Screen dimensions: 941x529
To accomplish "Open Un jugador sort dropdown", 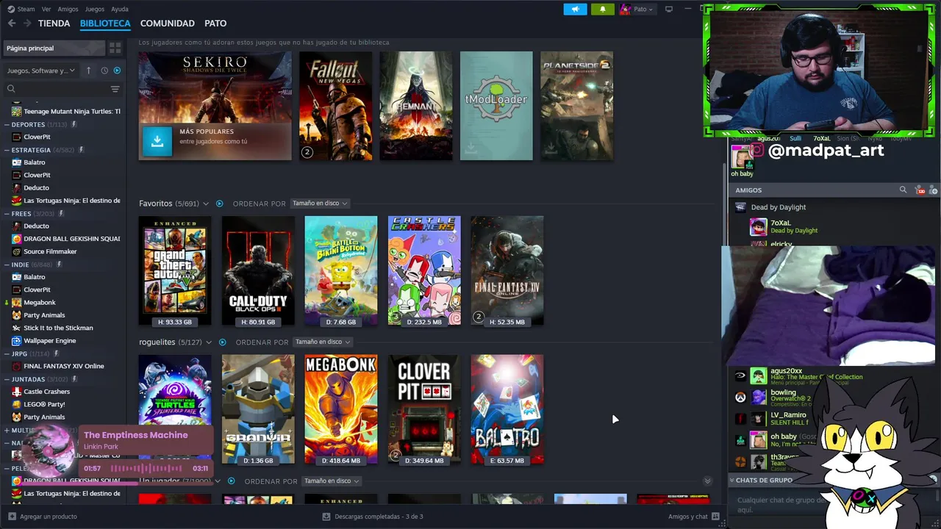I will [332, 481].
